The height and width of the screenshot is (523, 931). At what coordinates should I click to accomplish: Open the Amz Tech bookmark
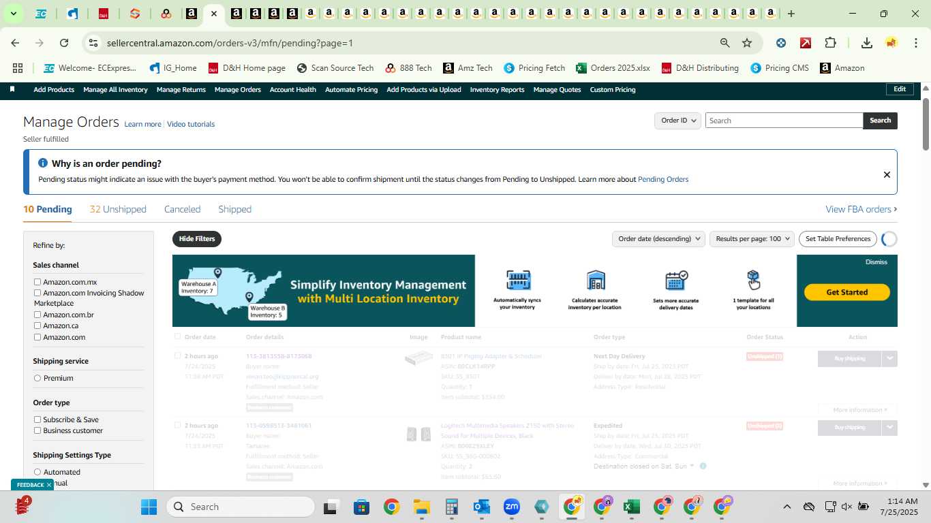pyautogui.click(x=468, y=68)
